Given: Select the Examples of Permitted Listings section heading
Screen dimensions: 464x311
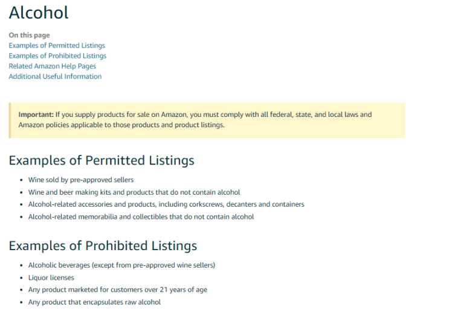Looking at the screenshot, I should [101, 160].
